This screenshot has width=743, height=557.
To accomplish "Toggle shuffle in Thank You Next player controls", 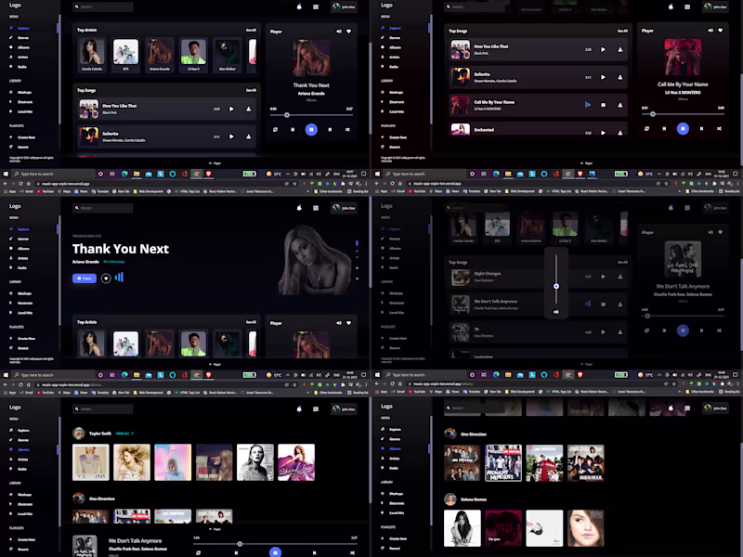I will tap(347, 129).
